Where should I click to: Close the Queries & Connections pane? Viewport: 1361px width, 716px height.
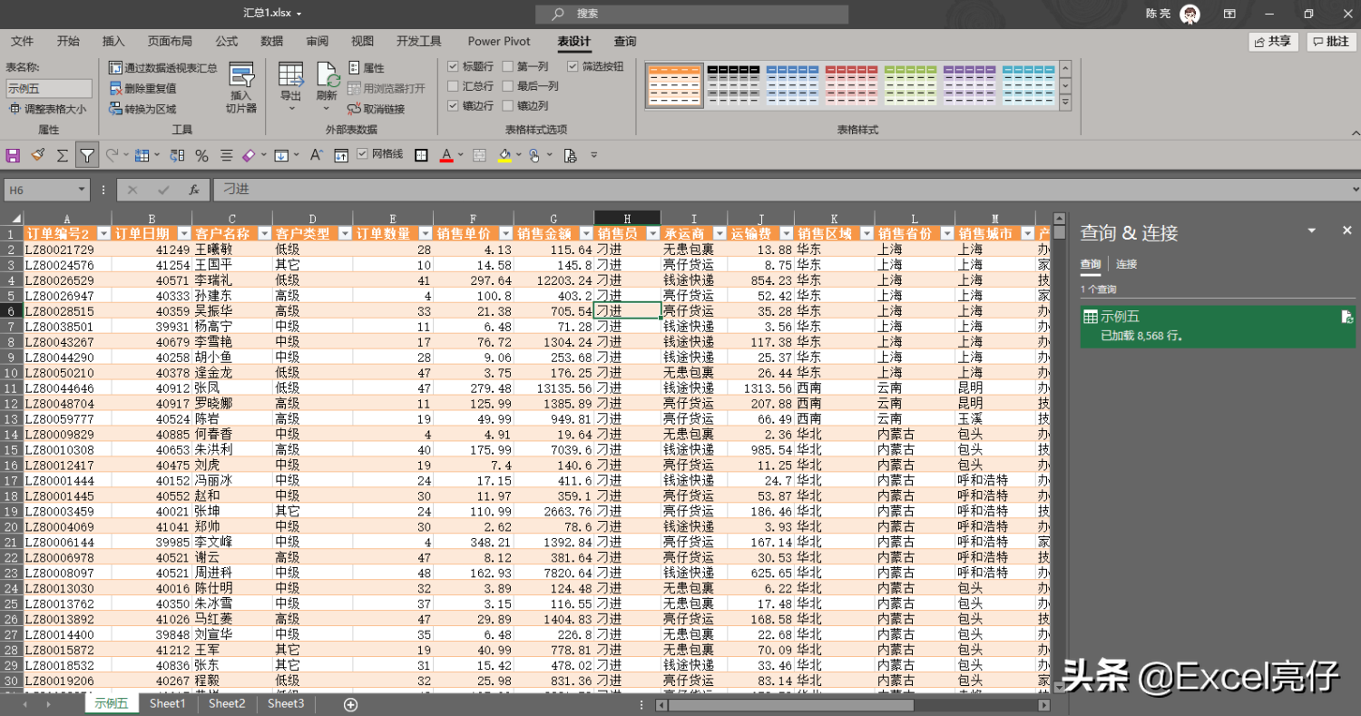point(1346,230)
